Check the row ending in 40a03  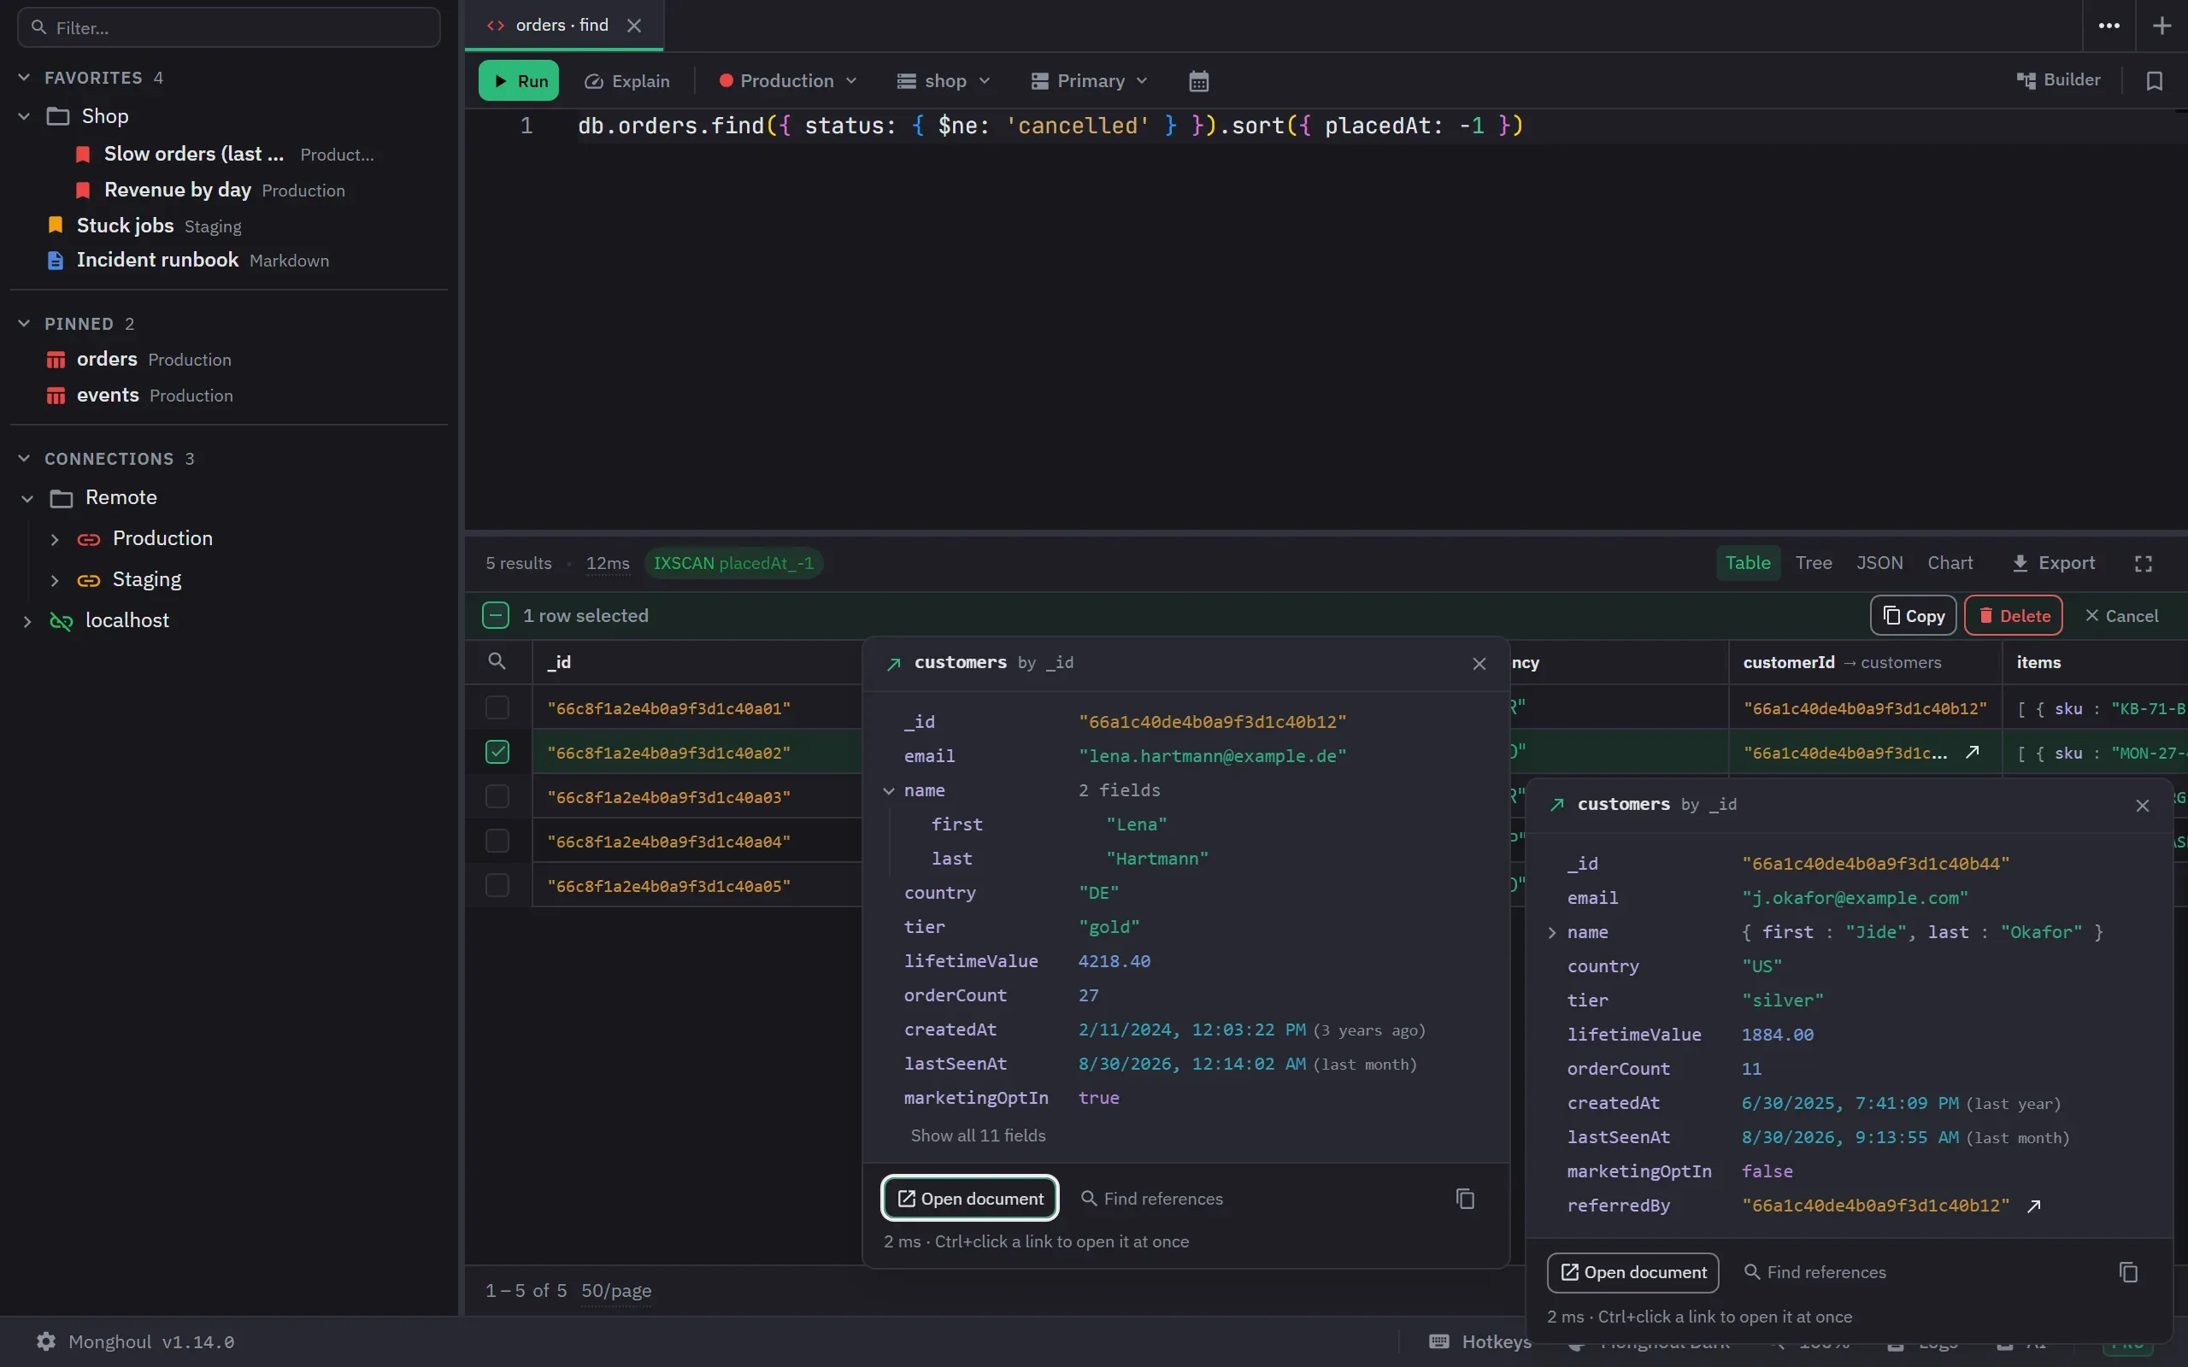(497, 796)
